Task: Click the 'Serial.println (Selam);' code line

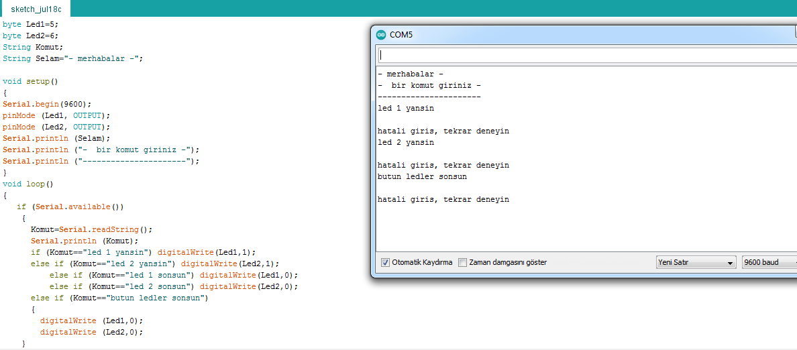Action: [x=56, y=138]
